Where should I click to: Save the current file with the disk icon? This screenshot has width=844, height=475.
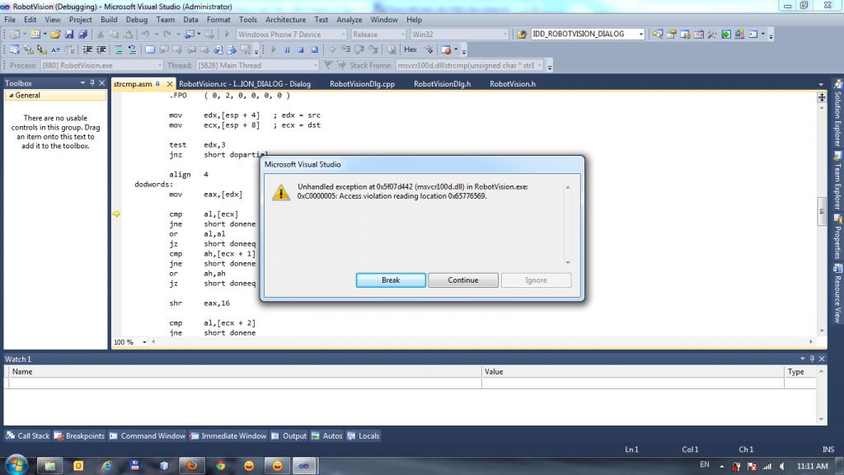point(69,34)
